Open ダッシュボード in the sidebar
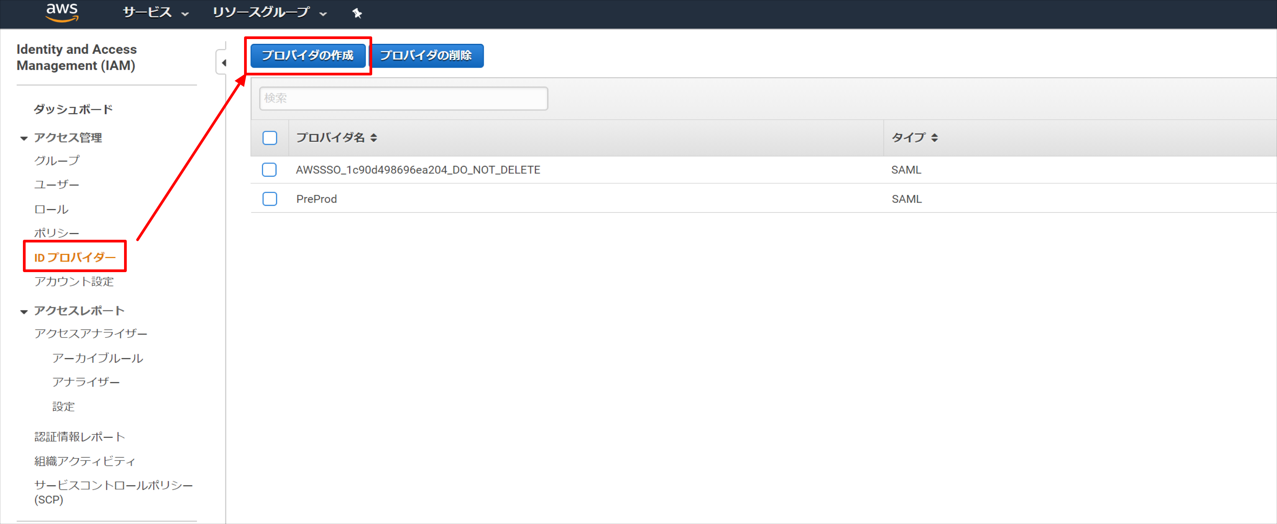This screenshot has width=1277, height=524. tap(73, 109)
